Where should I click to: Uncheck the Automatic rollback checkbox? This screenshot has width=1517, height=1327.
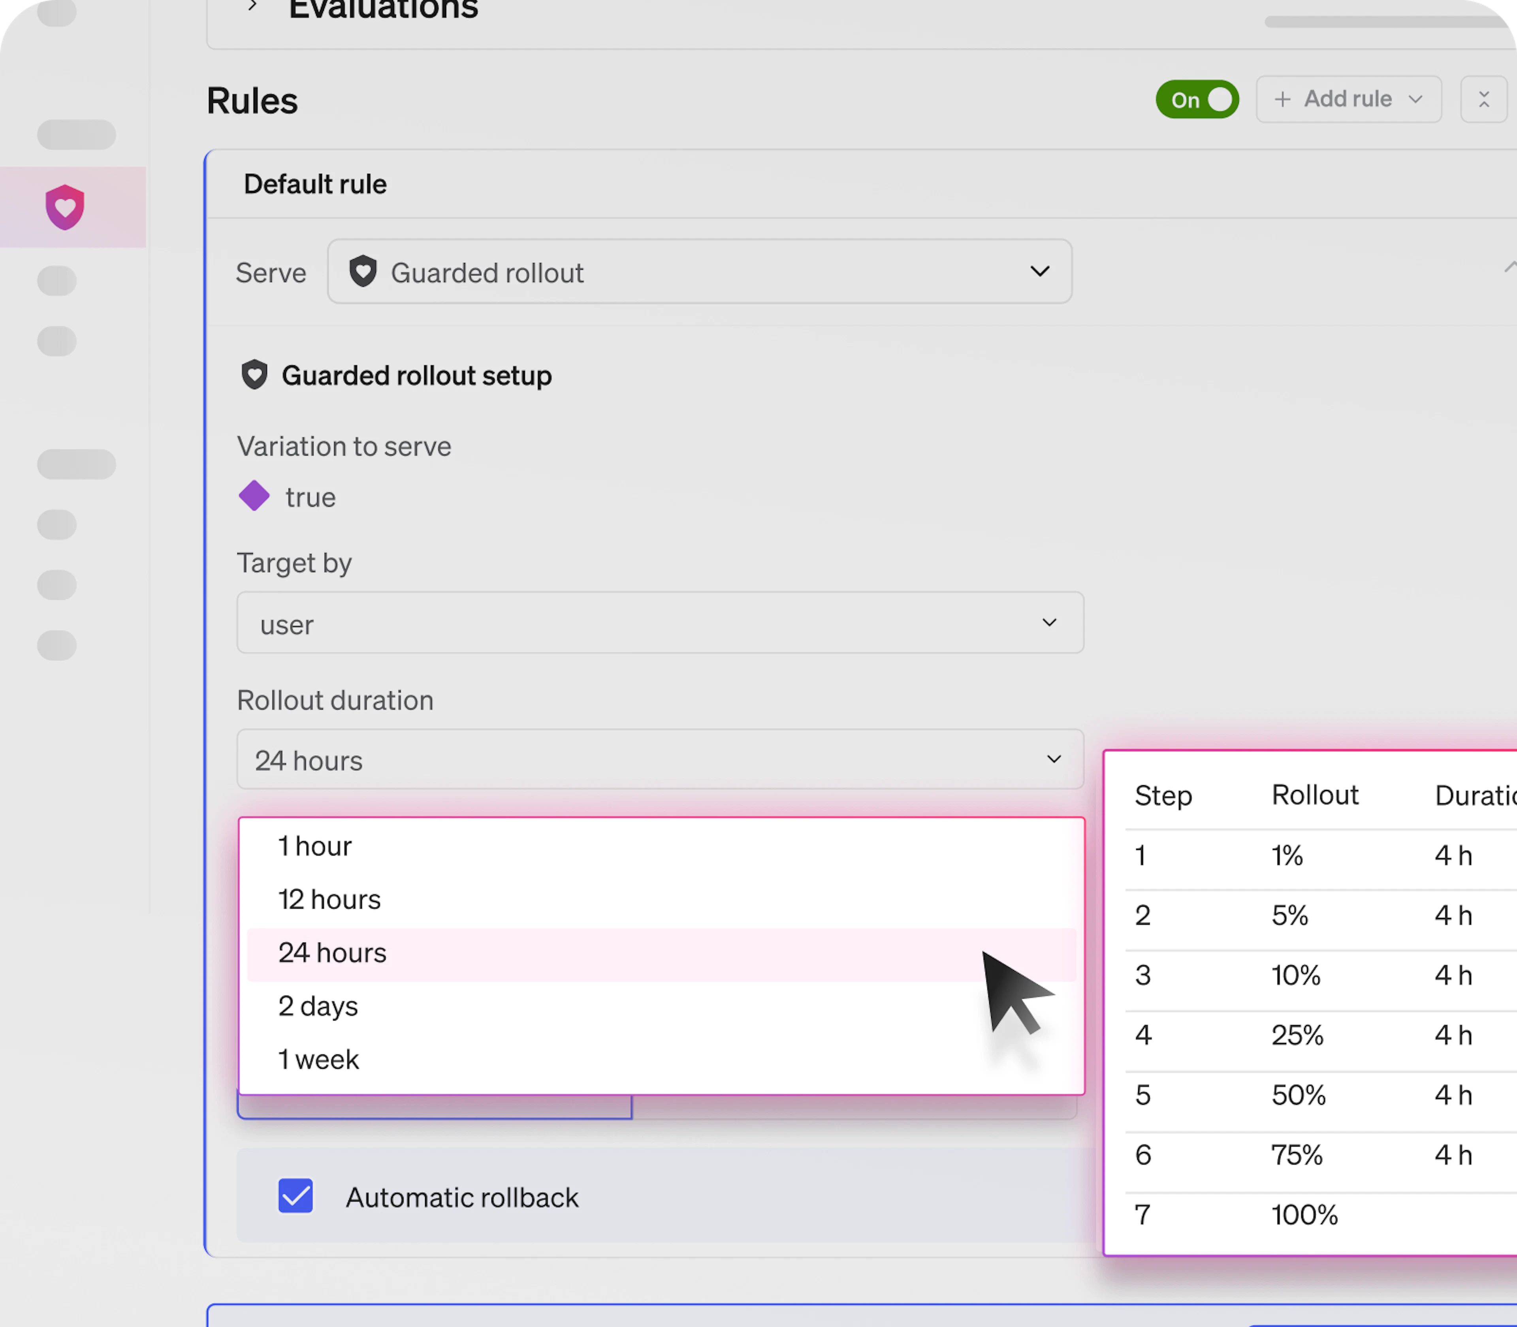[295, 1196]
